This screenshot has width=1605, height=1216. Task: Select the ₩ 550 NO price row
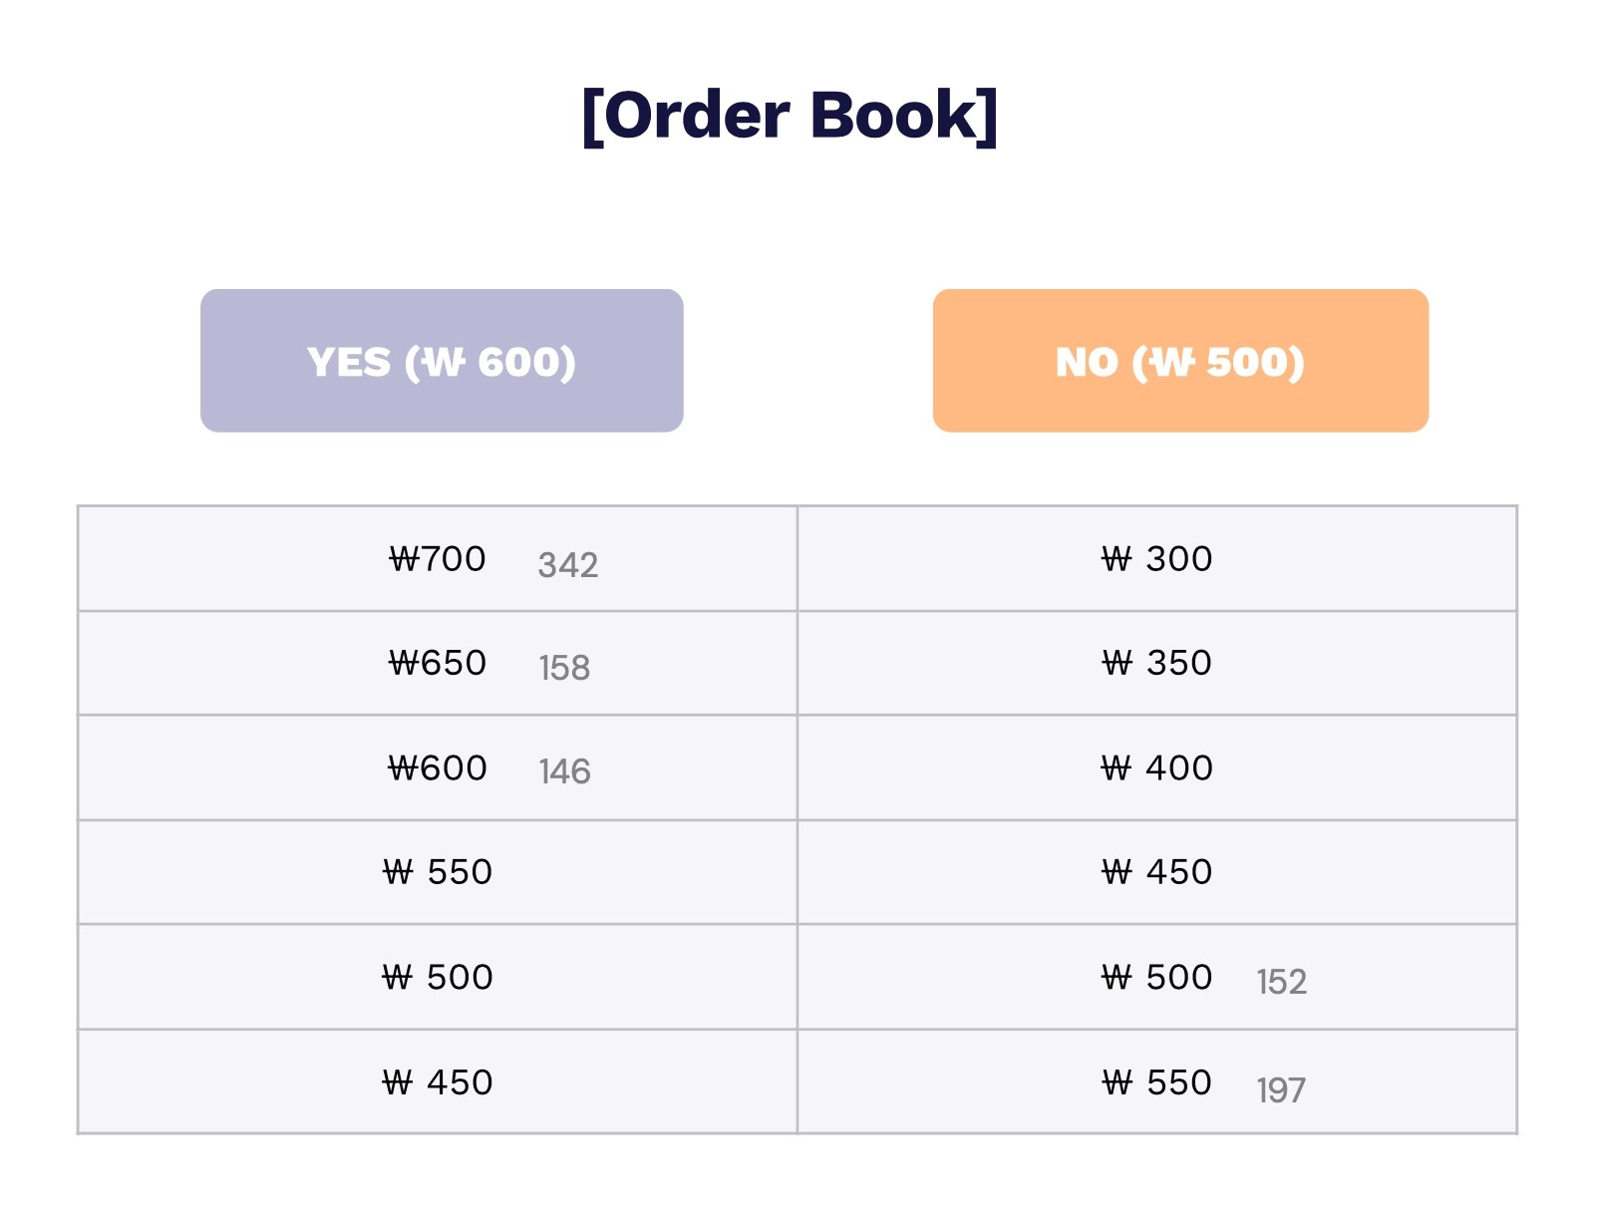(x=1157, y=1082)
